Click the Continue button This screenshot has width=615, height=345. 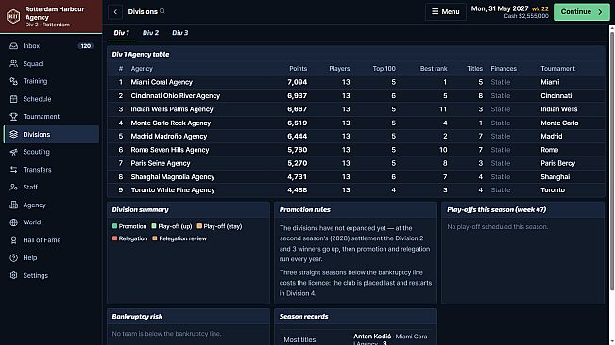point(582,11)
